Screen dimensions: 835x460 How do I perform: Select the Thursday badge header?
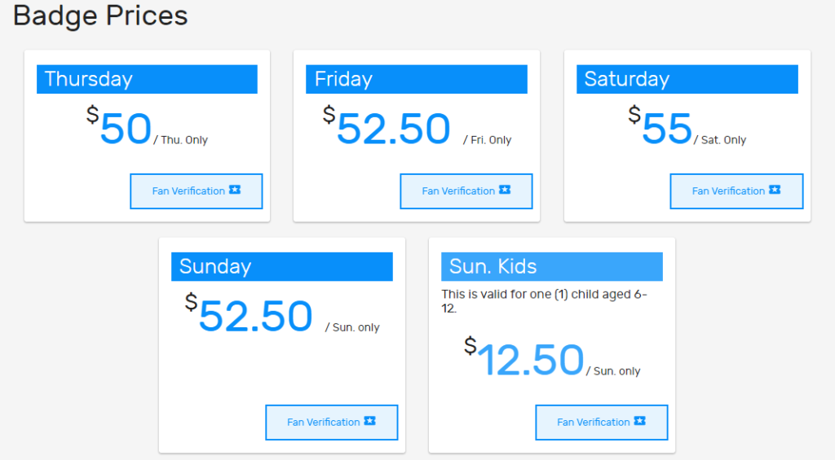(x=147, y=79)
